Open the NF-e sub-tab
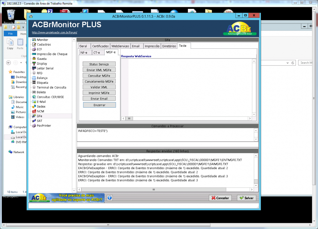The height and width of the screenshot is (229, 318). 84,52
